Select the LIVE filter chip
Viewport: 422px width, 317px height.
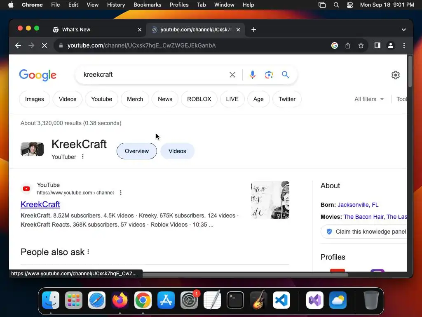pos(232,99)
